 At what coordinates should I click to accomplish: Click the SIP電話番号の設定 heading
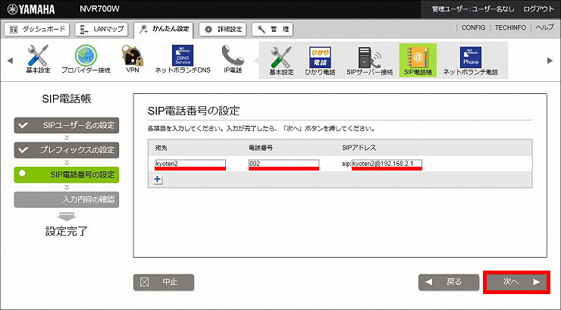click(x=193, y=111)
